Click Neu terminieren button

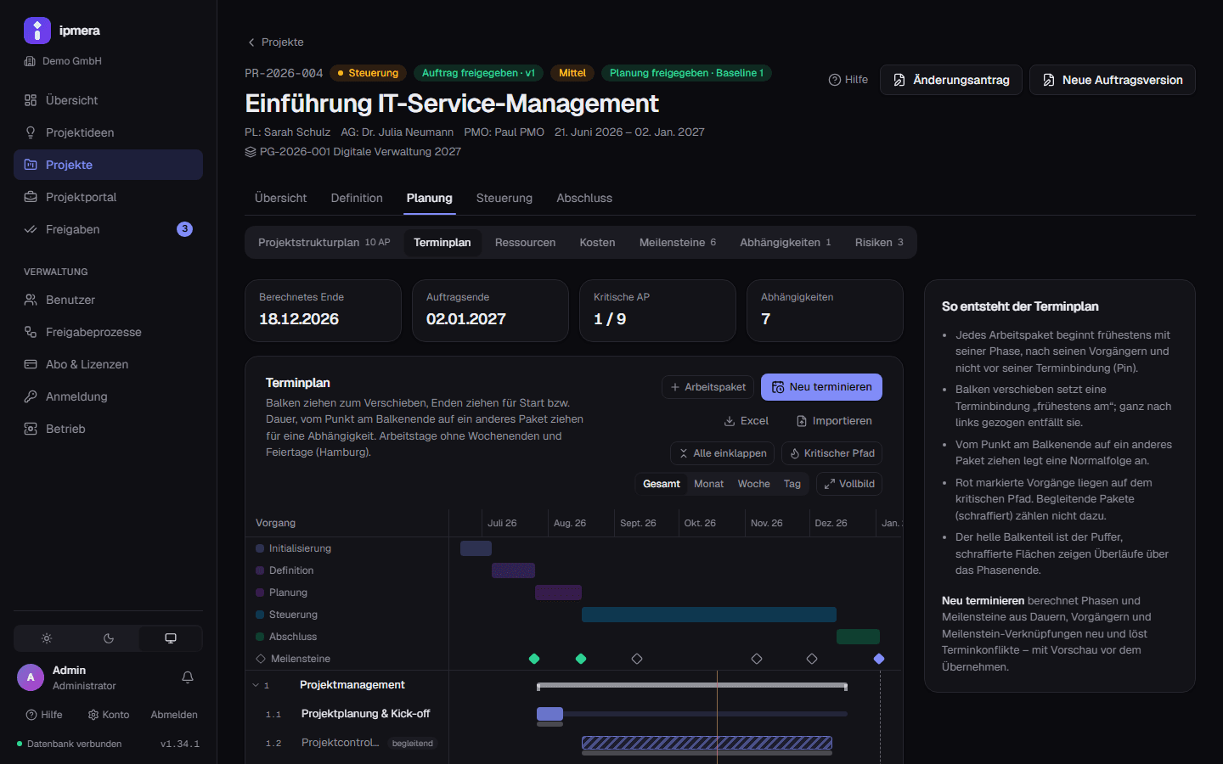tap(821, 387)
